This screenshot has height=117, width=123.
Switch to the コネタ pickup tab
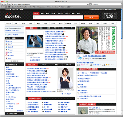(x=44, y=65)
